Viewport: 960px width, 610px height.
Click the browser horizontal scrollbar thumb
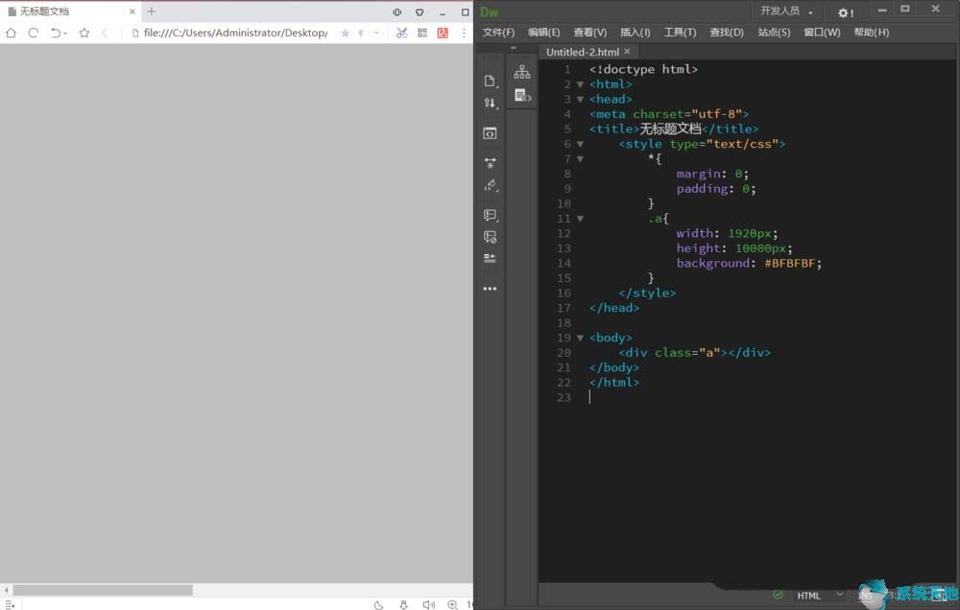(103, 591)
